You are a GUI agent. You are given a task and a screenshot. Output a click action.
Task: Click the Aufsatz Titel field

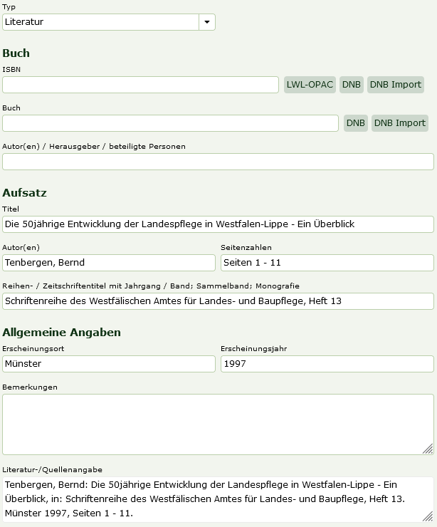(x=218, y=224)
